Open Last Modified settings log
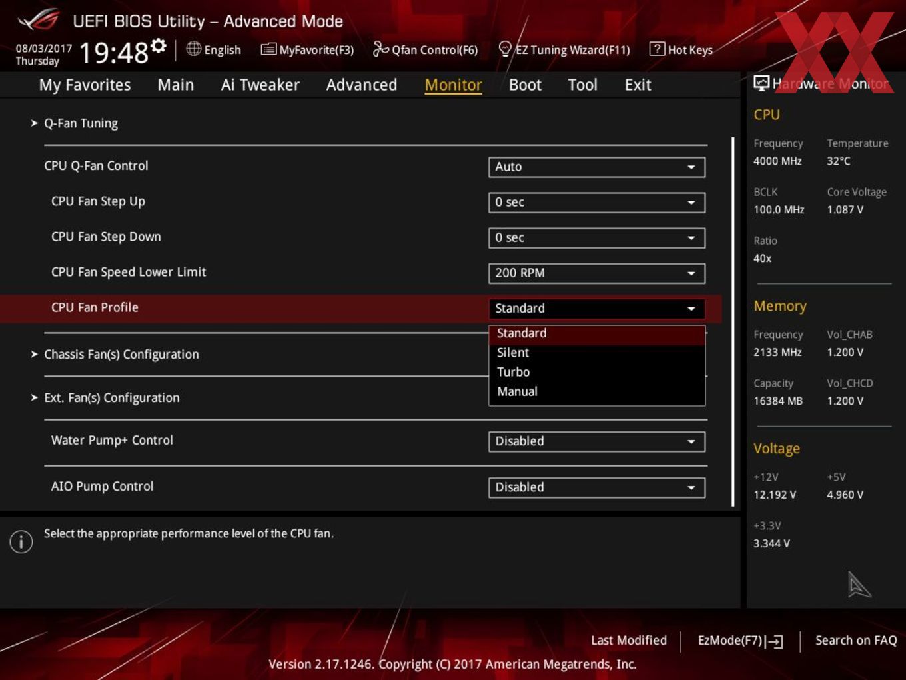Image resolution: width=906 pixels, height=680 pixels. pos(628,640)
